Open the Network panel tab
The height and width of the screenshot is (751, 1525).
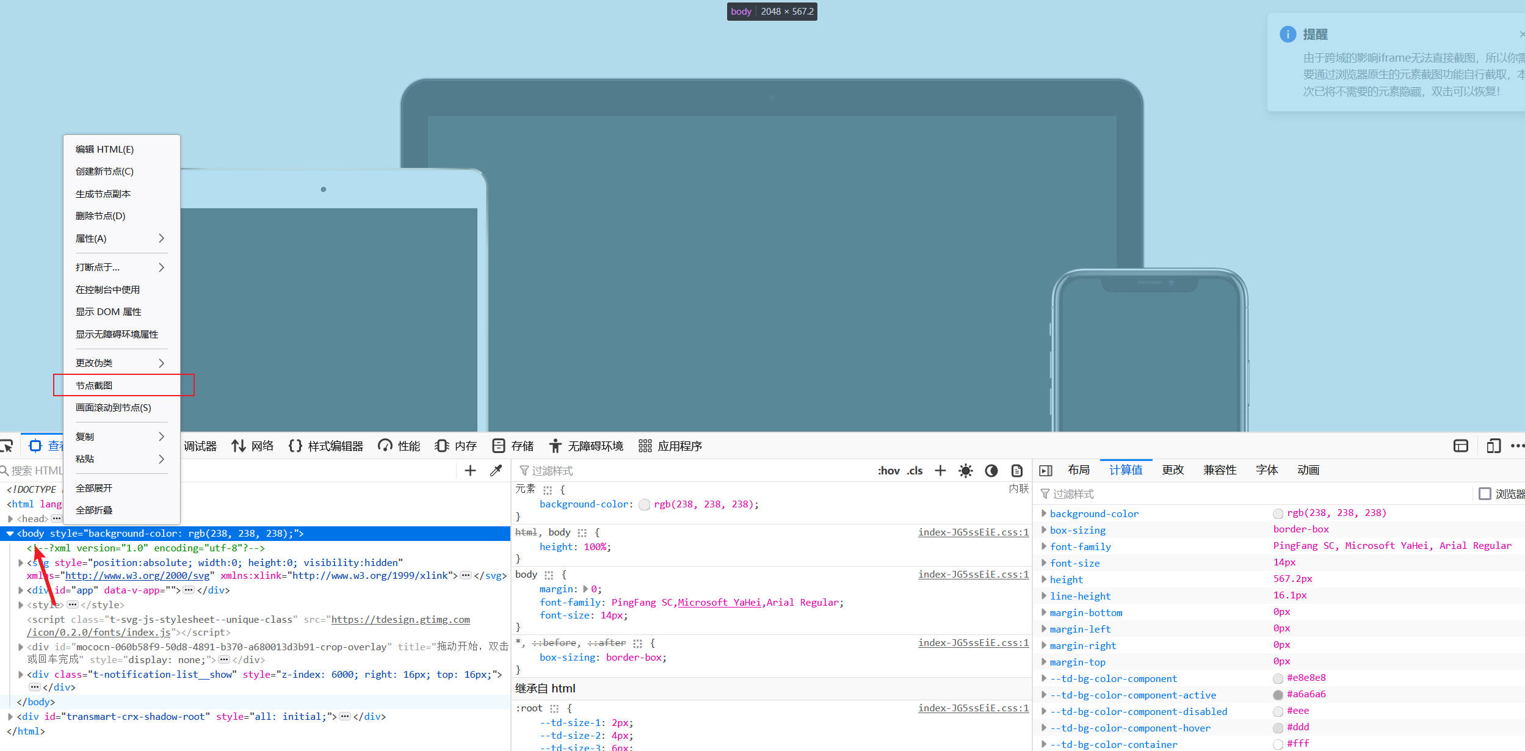[253, 446]
